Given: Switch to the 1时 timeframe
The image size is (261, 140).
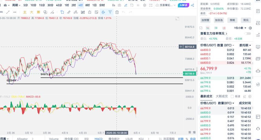Looking at the screenshot, I should (67, 5).
